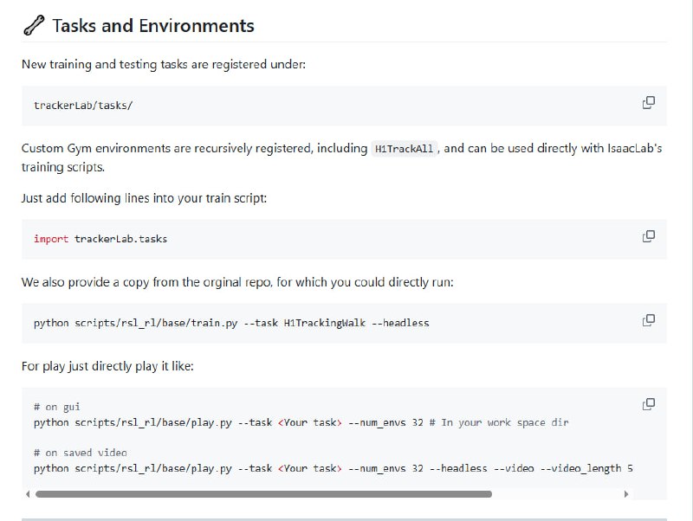Image resolution: width=693 pixels, height=521 pixels.
Task: Copy the H1TrackingWalk train command
Action: coord(648,320)
